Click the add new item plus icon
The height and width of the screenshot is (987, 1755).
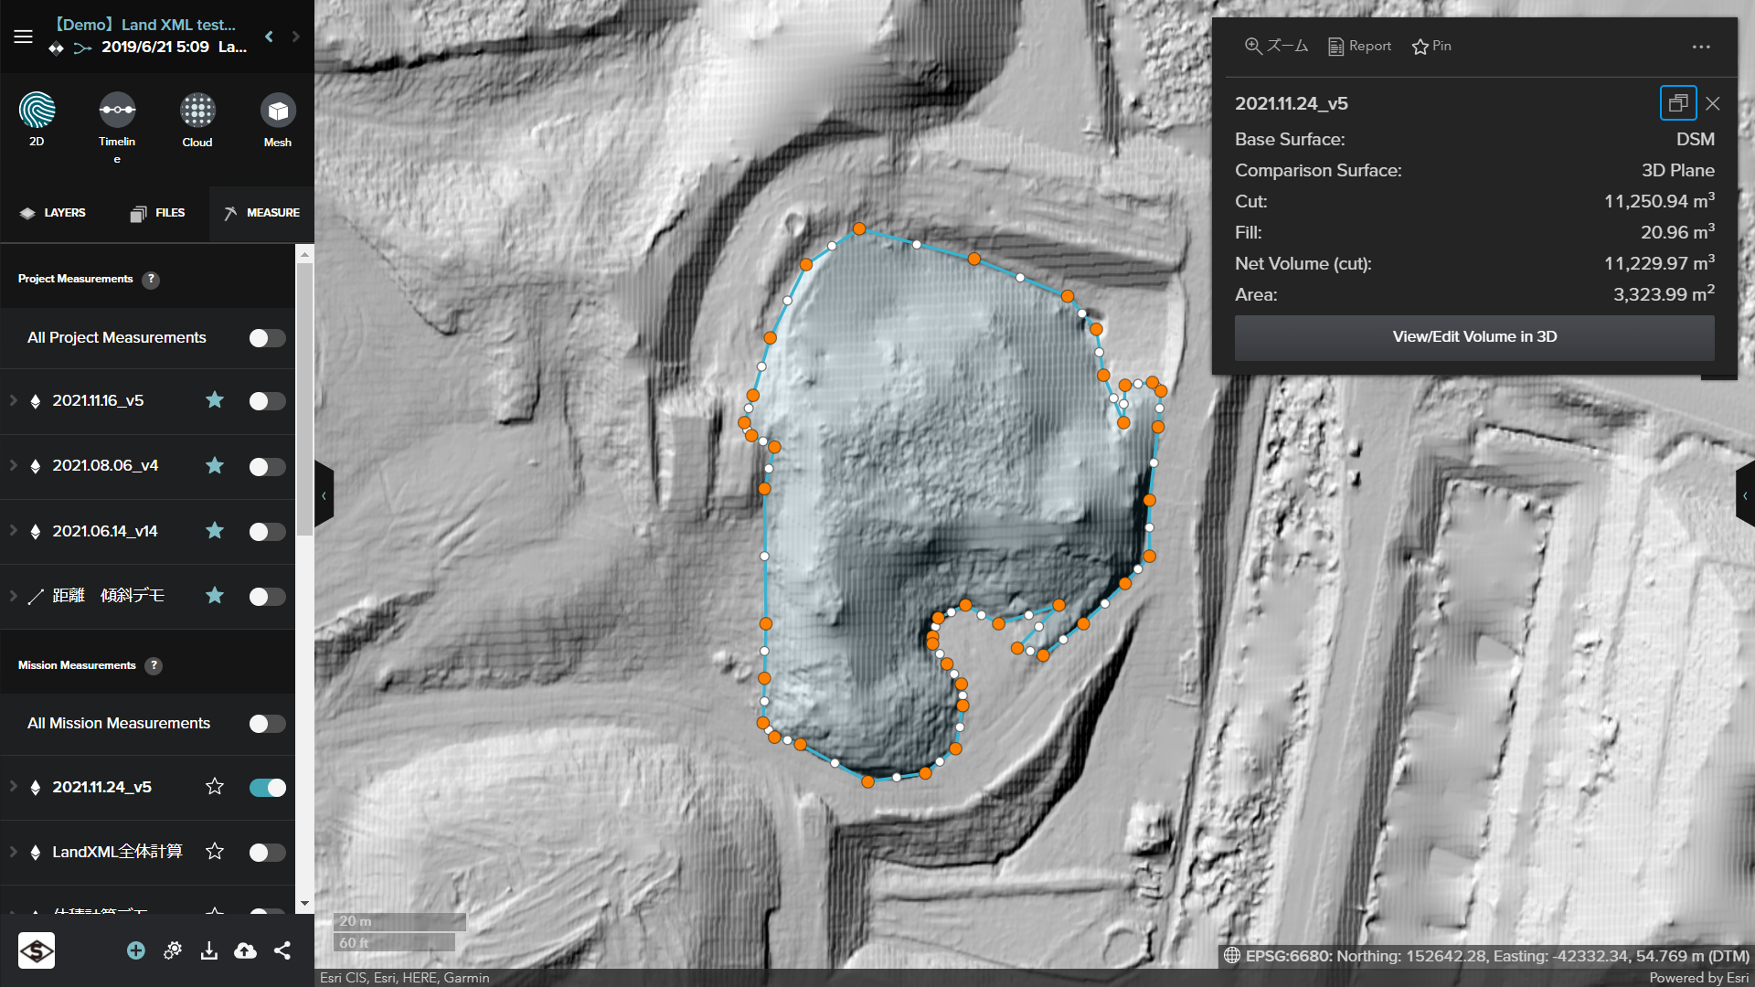tap(136, 950)
